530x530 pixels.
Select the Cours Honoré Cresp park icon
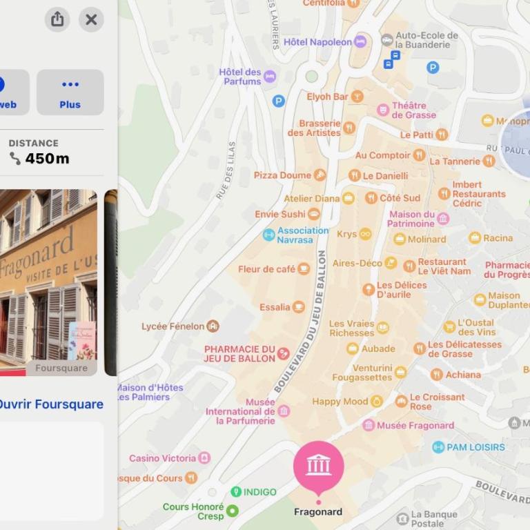[232, 511]
